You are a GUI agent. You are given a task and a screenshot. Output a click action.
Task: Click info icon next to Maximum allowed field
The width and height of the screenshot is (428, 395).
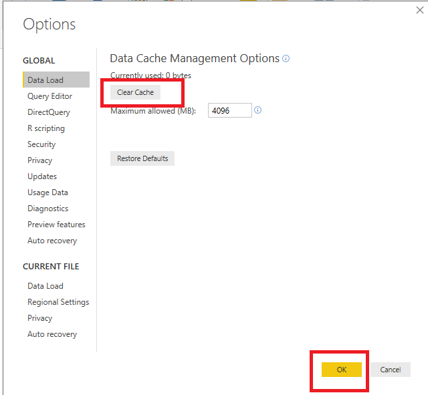pos(258,110)
